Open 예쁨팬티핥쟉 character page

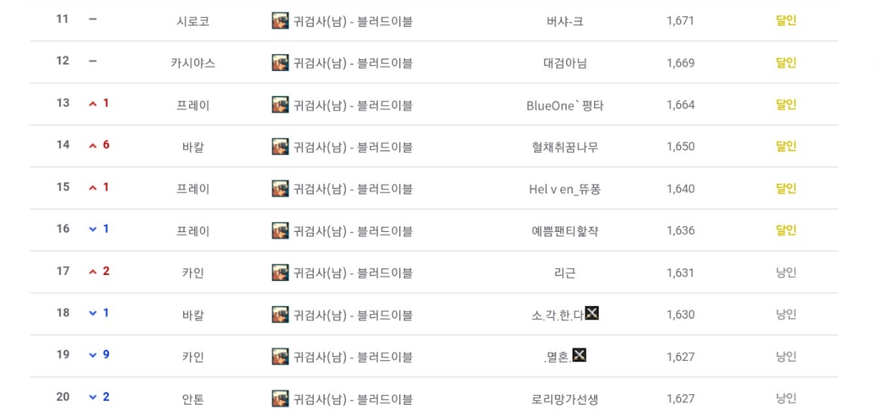pos(565,230)
